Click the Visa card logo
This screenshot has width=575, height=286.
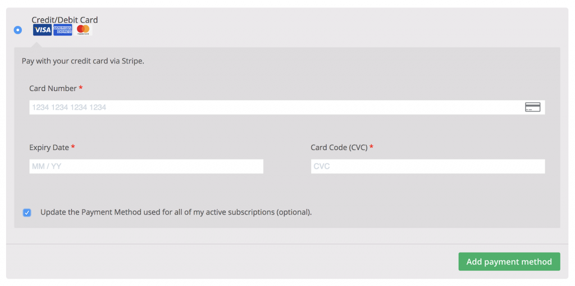coord(42,30)
